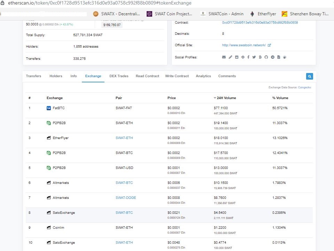Open the SWAT Coin Project bookmark
Screen dimensions: 334x251
coord(170,14)
